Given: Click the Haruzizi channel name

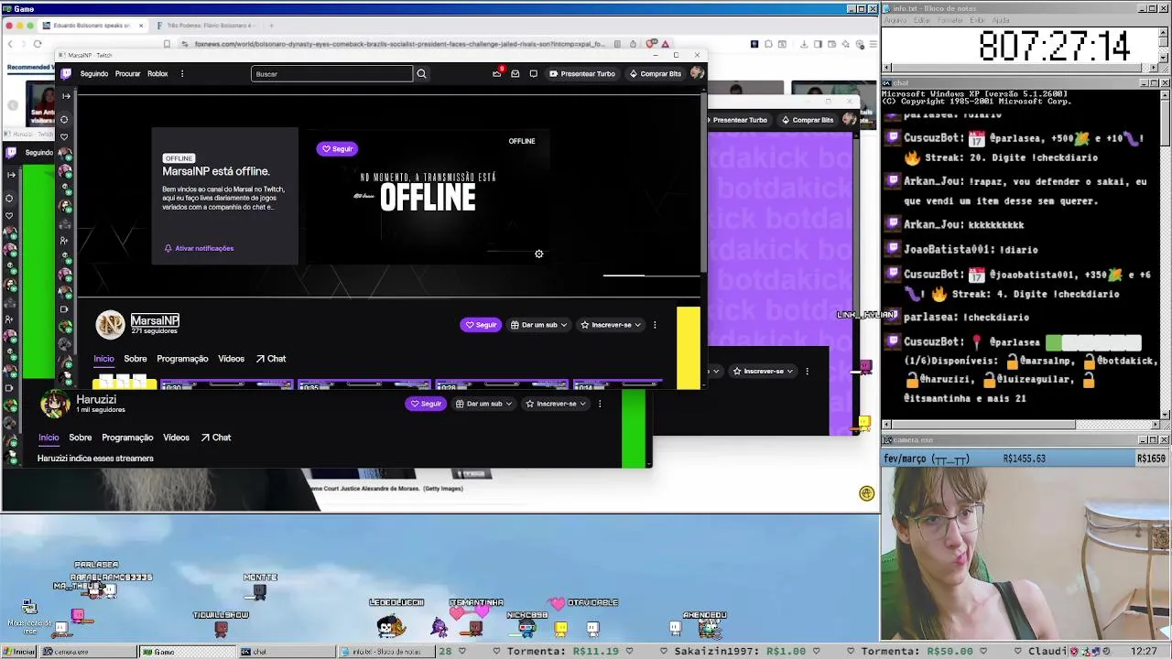Looking at the screenshot, I should 96,399.
